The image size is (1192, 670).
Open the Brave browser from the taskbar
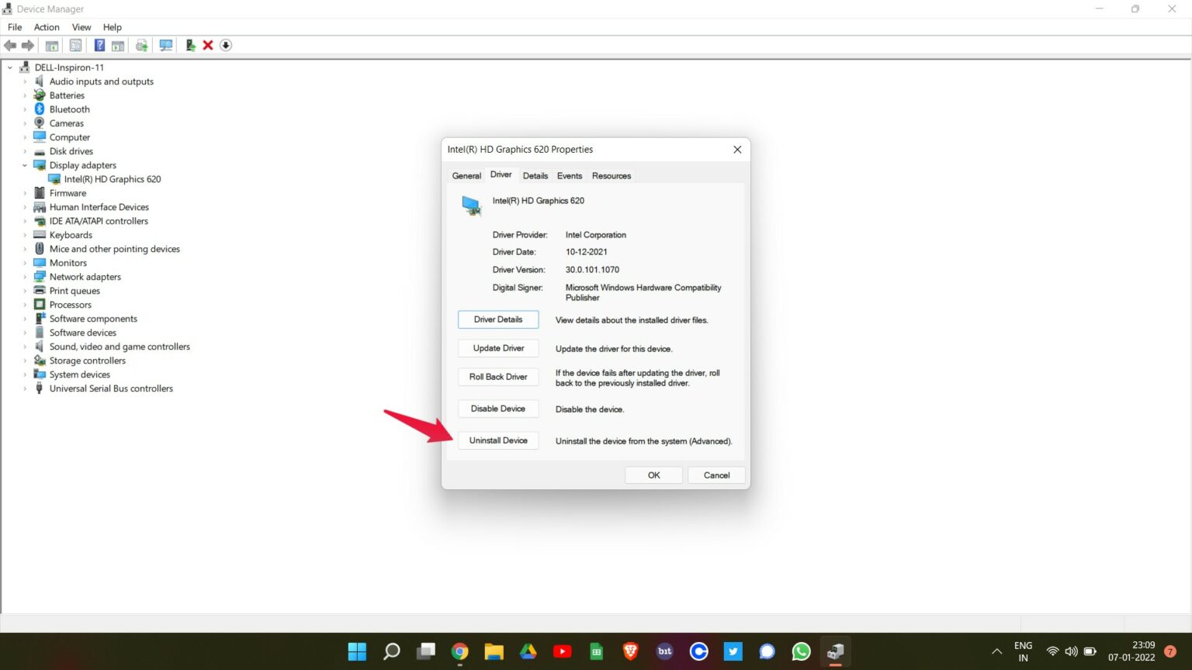click(630, 651)
